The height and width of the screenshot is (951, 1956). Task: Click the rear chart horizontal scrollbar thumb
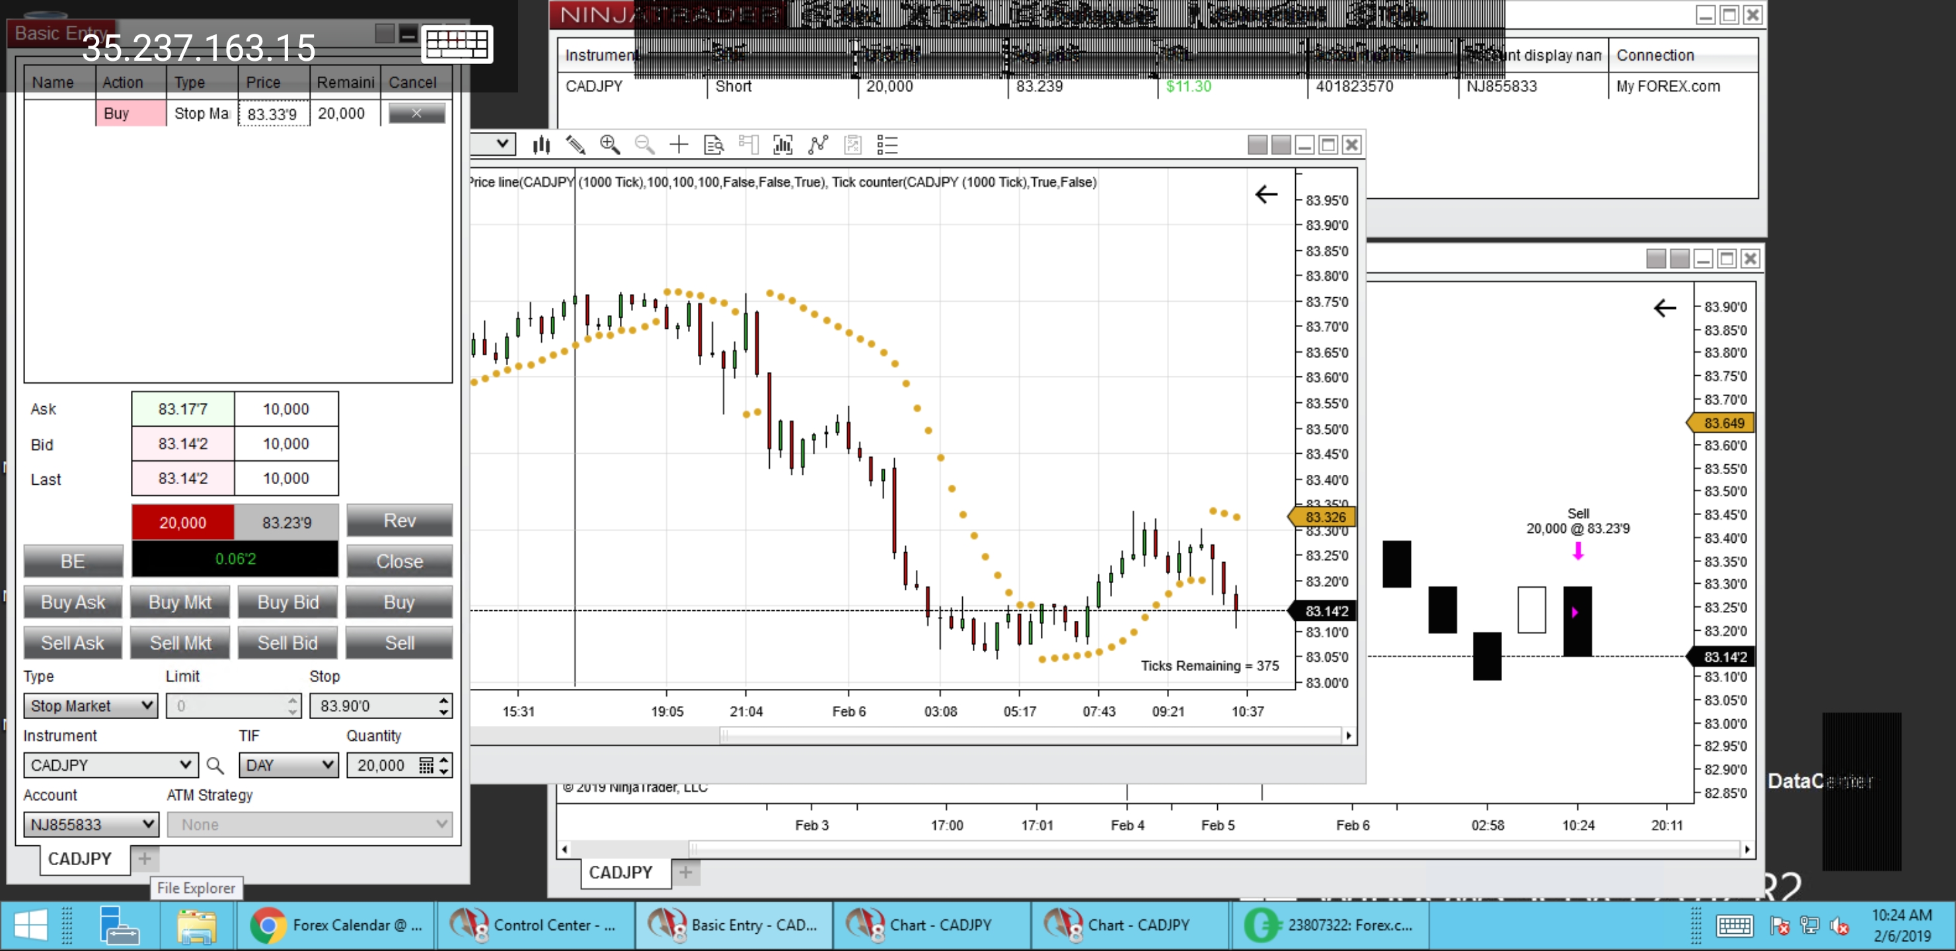1215,849
